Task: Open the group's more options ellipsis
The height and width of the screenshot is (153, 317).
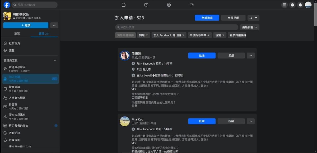Action: click(54, 25)
